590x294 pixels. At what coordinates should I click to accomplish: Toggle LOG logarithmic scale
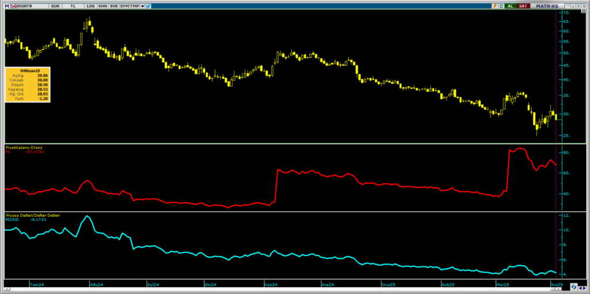pyautogui.click(x=90, y=6)
